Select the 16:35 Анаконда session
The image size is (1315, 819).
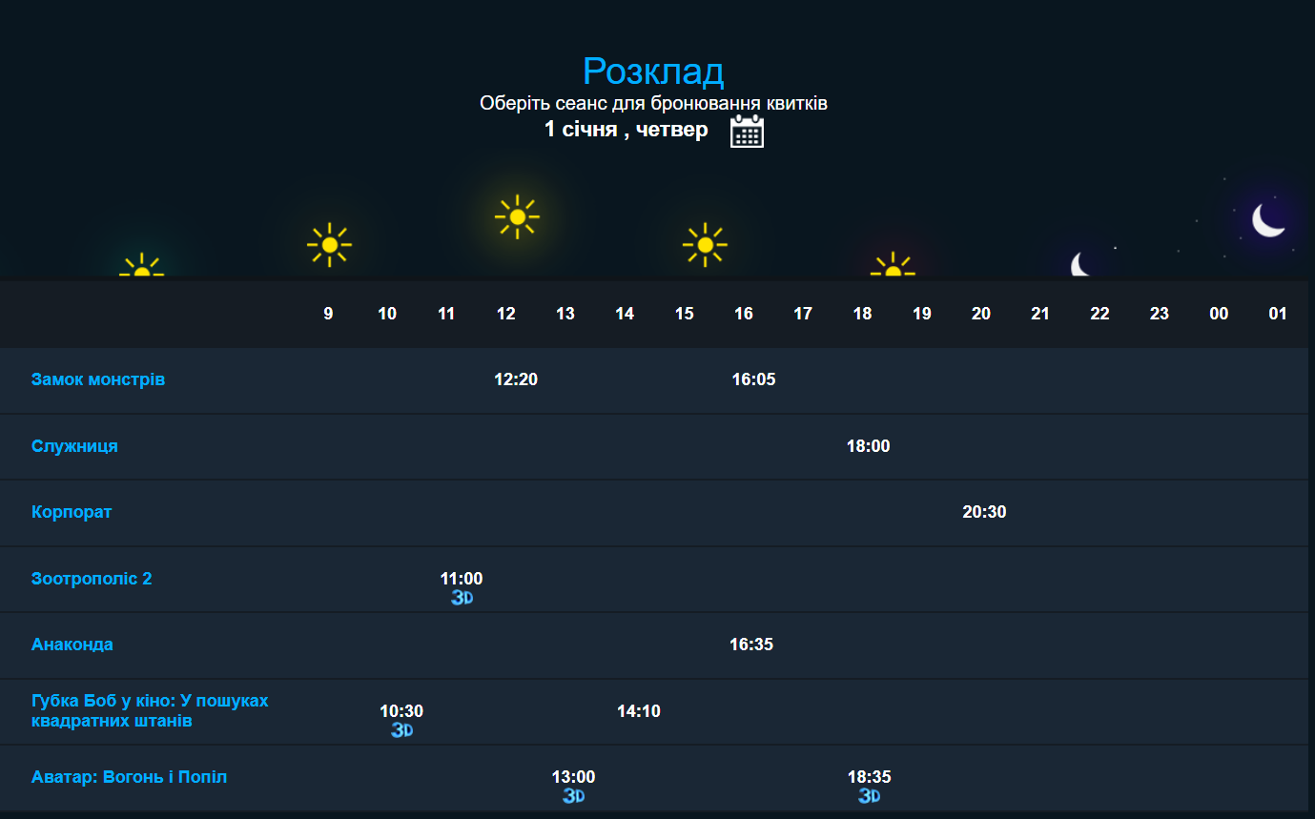[751, 645]
